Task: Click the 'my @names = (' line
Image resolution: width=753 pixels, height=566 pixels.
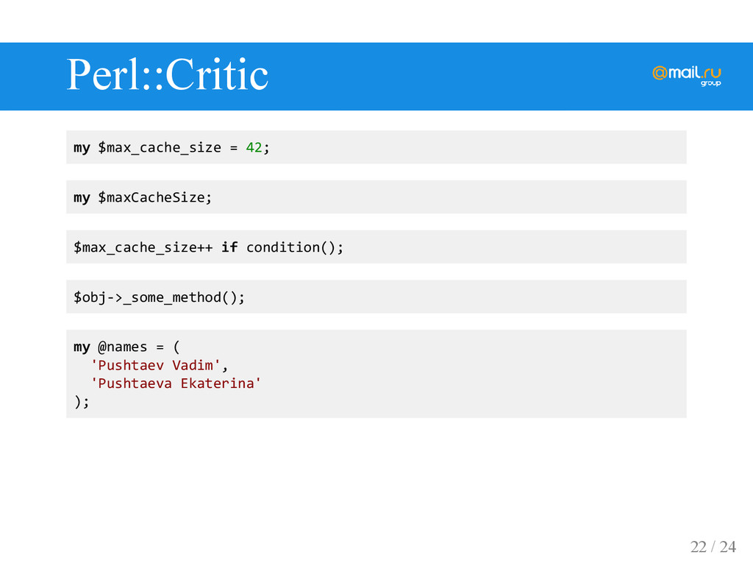Action: pyautogui.click(x=126, y=347)
